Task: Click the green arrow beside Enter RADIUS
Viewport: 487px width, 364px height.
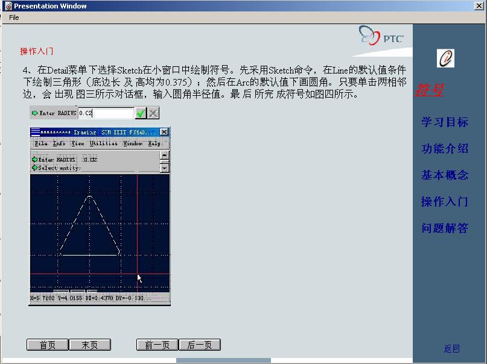Action: point(35,113)
